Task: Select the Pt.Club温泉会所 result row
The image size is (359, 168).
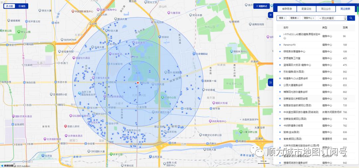Action: tap(316, 79)
